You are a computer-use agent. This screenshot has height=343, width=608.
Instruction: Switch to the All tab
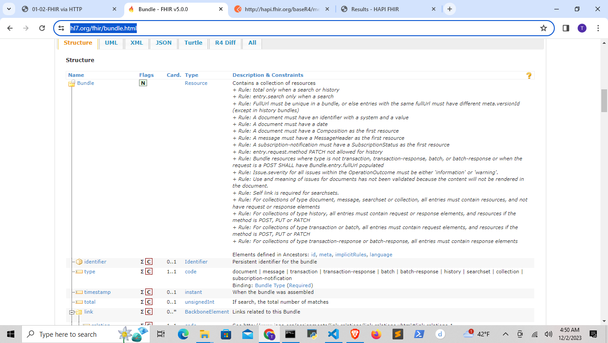point(252,43)
